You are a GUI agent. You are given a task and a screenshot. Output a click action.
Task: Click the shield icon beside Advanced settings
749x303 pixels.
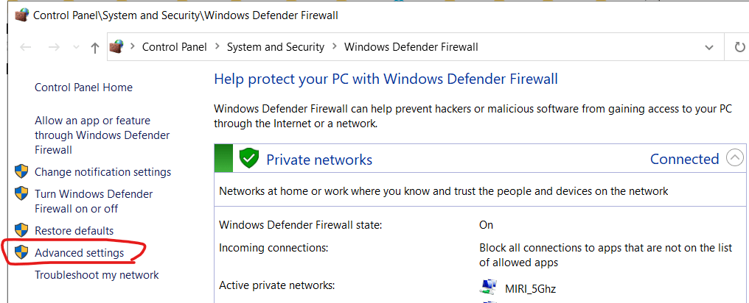coord(21,253)
